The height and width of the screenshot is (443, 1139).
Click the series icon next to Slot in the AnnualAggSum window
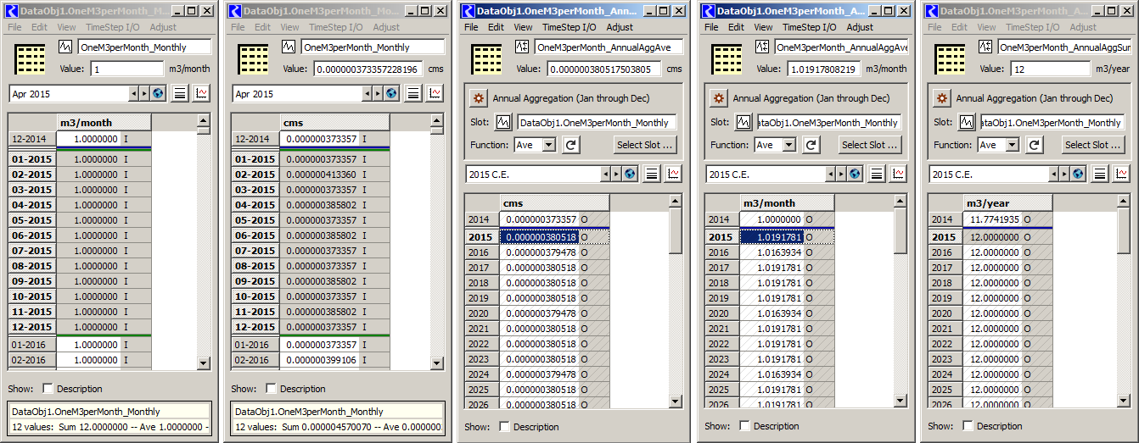tap(968, 123)
